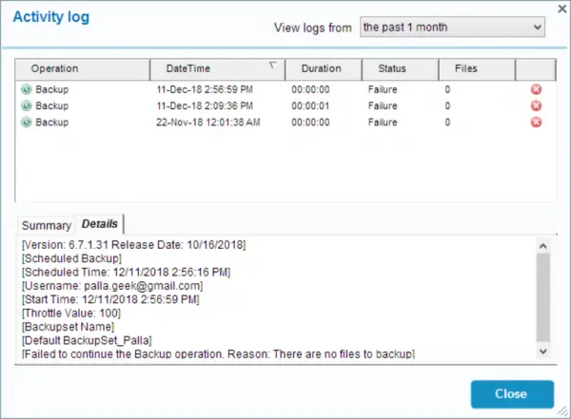Click the Activity log title
This screenshot has width=571, height=419.
pyautogui.click(x=51, y=17)
